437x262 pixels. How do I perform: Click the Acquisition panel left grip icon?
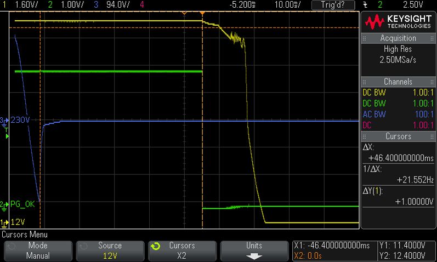364,38
